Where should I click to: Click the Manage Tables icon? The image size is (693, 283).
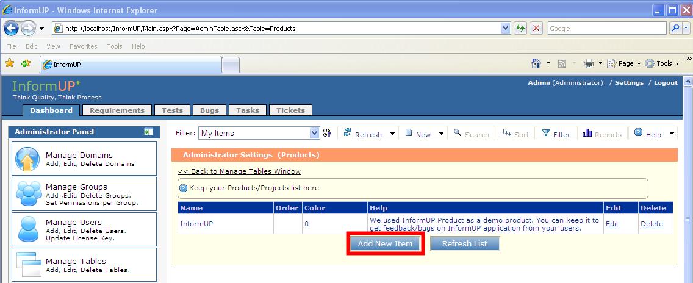(28, 264)
